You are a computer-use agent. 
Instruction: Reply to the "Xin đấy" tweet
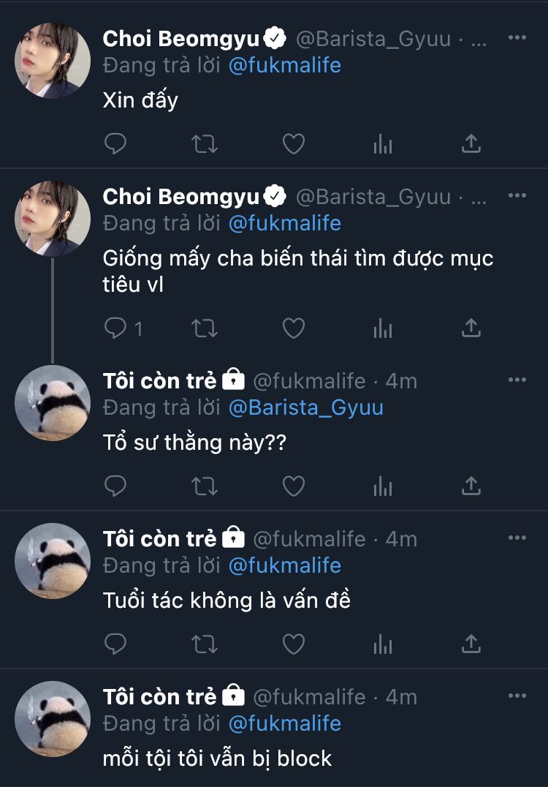pos(115,144)
